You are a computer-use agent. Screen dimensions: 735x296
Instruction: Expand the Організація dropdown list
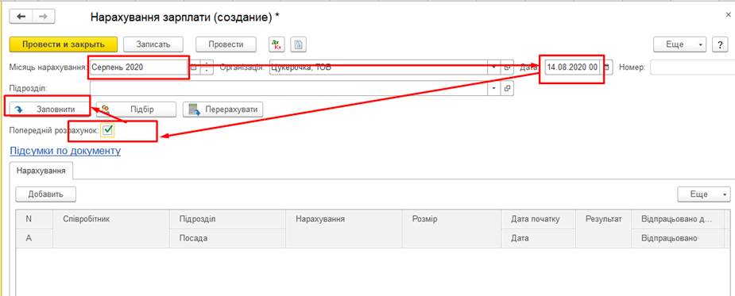(x=494, y=67)
